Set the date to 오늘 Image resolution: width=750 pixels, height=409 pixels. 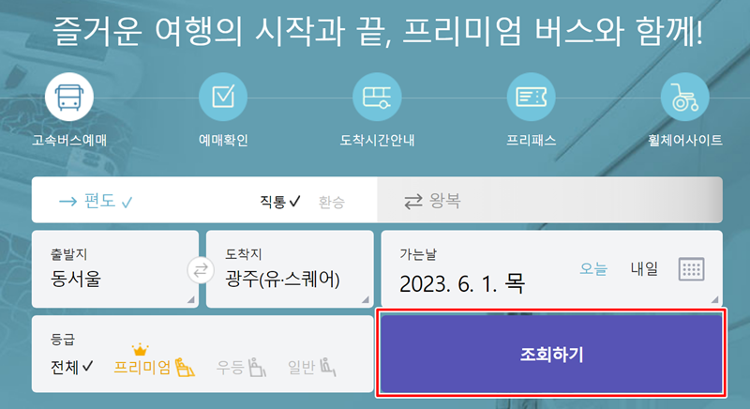[x=593, y=268]
